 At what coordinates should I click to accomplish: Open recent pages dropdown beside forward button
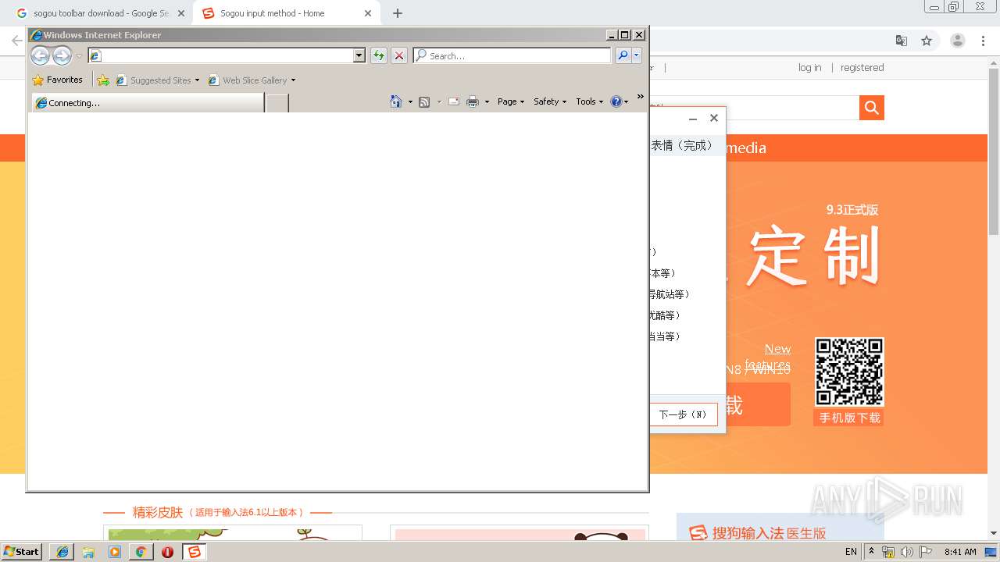click(79, 56)
